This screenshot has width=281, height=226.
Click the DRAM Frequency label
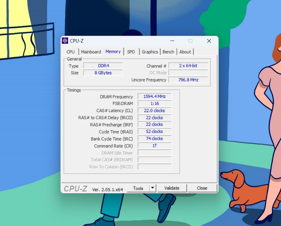116,97
